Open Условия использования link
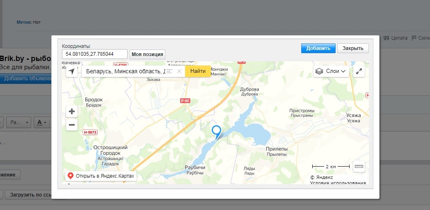430x210 pixels. (338, 183)
